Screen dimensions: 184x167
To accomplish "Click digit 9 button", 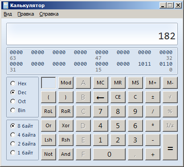I will point(135,111).
